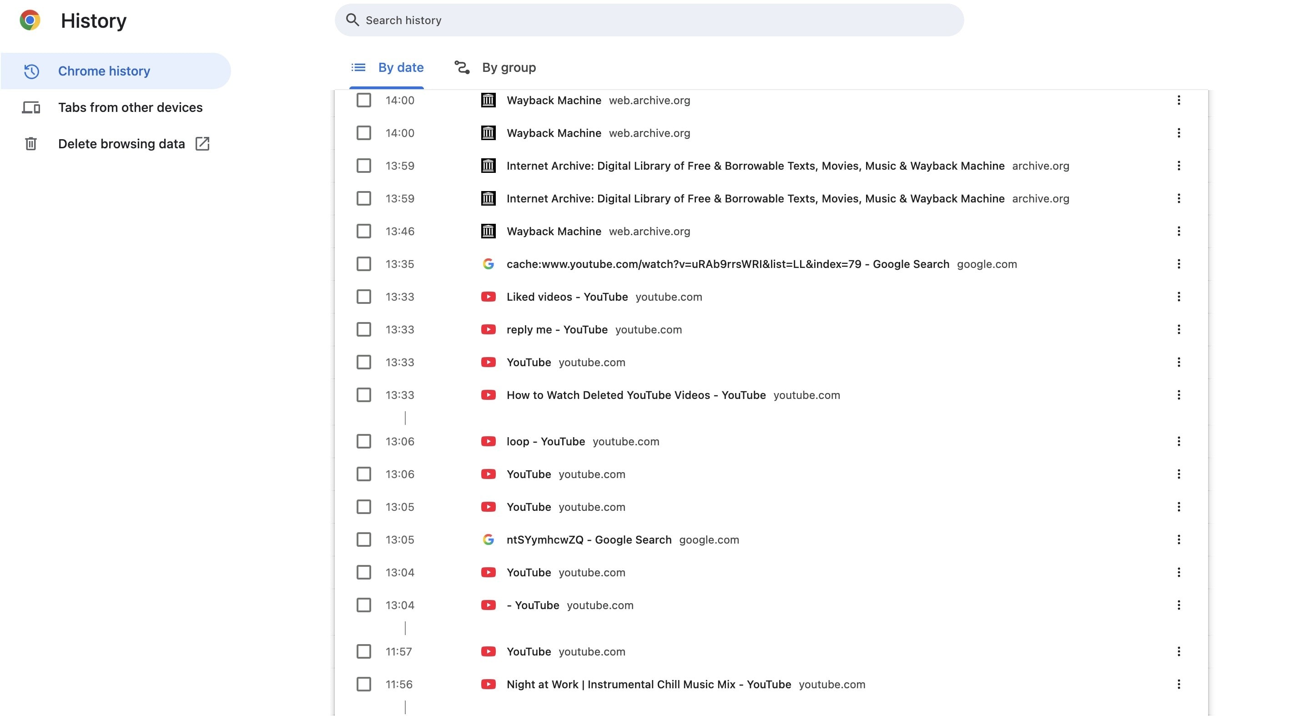Check box for How to Watch Deleted YouTube Videos
The width and height of the screenshot is (1310, 716).
(x=363, y=395)
